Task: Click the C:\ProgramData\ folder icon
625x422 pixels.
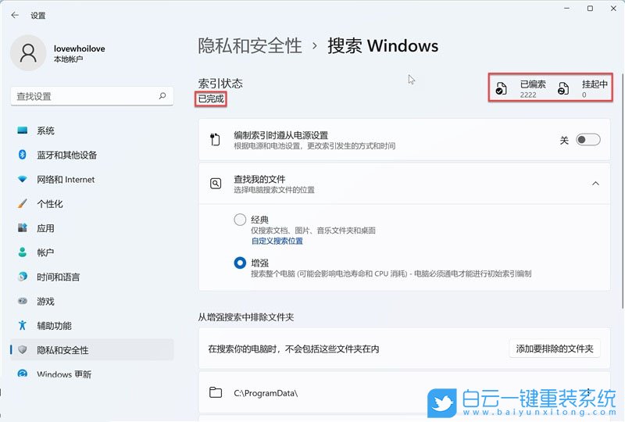Action: point(216,392)
